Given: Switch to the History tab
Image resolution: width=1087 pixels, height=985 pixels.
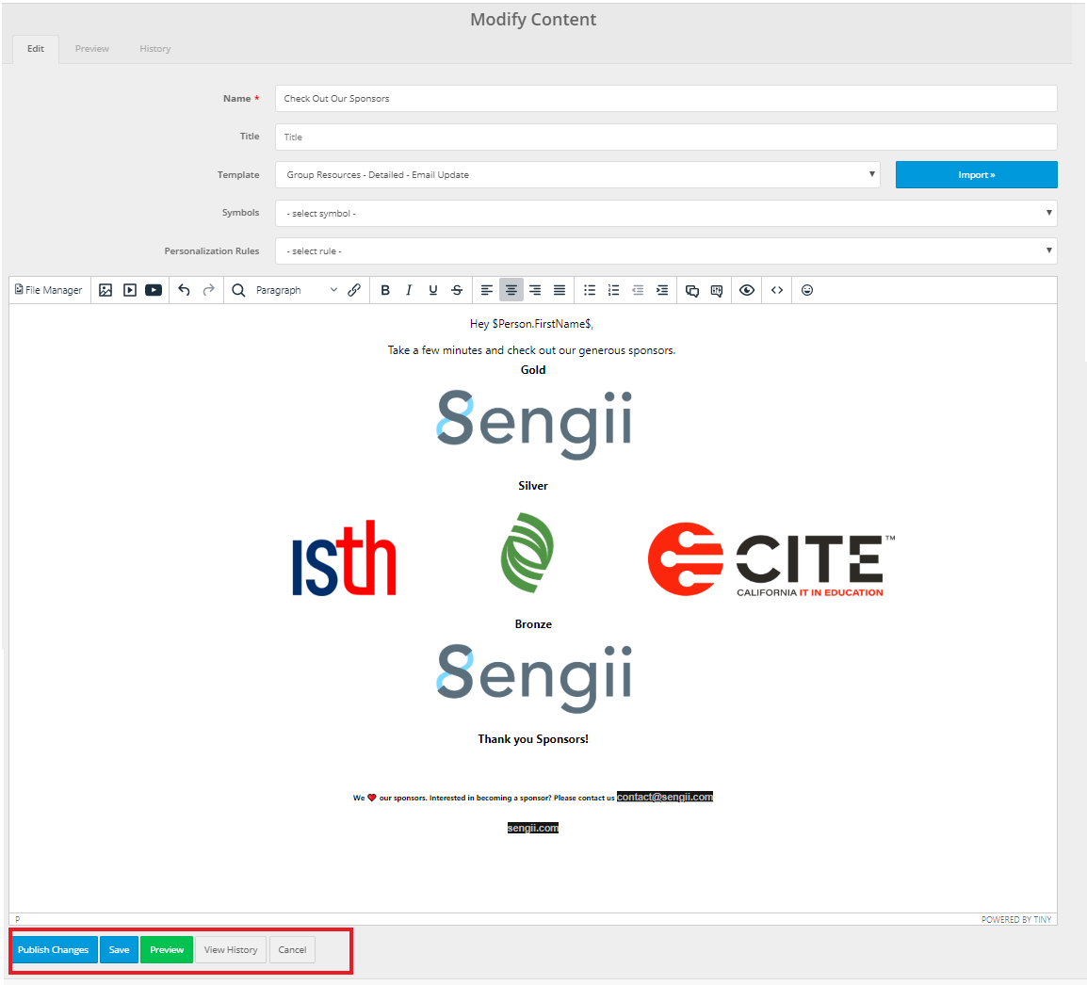Looking at the screenshot, I should click(155, 49).
